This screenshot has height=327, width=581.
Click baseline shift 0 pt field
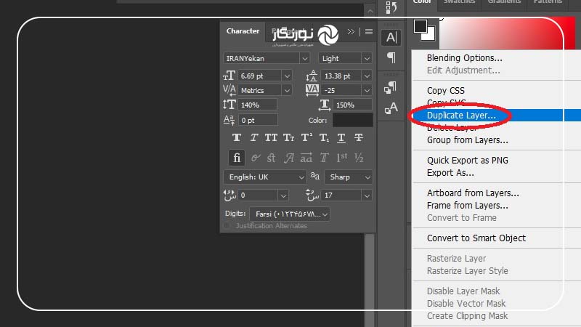pos(258,120)
